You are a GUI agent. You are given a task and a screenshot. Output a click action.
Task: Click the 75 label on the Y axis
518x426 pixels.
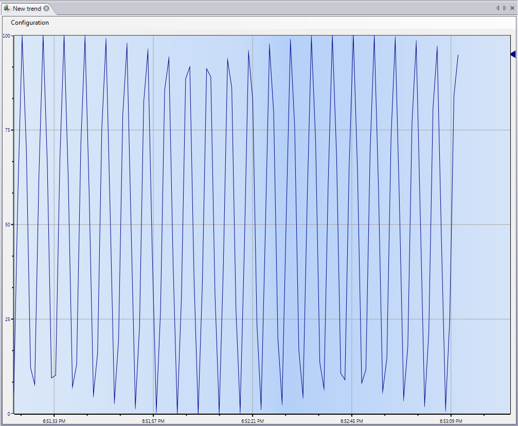pos(8,130)
